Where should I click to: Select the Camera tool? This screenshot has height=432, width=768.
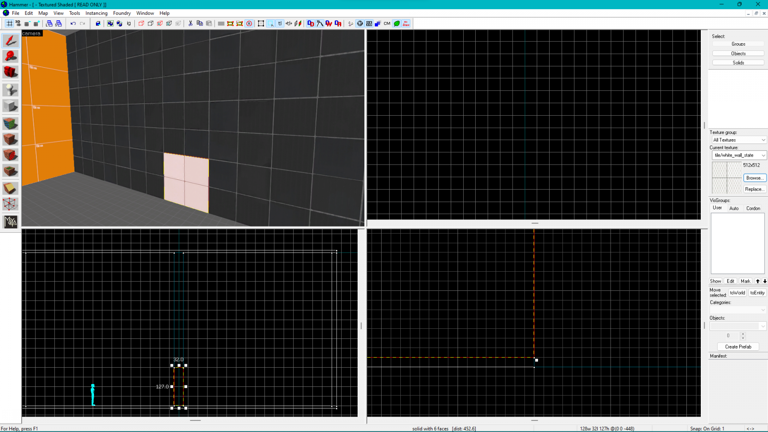[x=11, y=72]
